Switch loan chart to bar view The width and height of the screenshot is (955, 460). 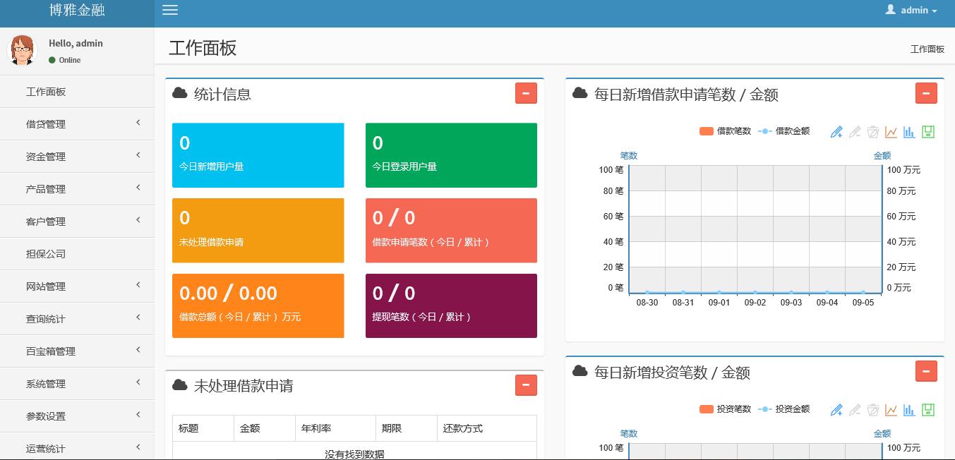pos(909,132)
